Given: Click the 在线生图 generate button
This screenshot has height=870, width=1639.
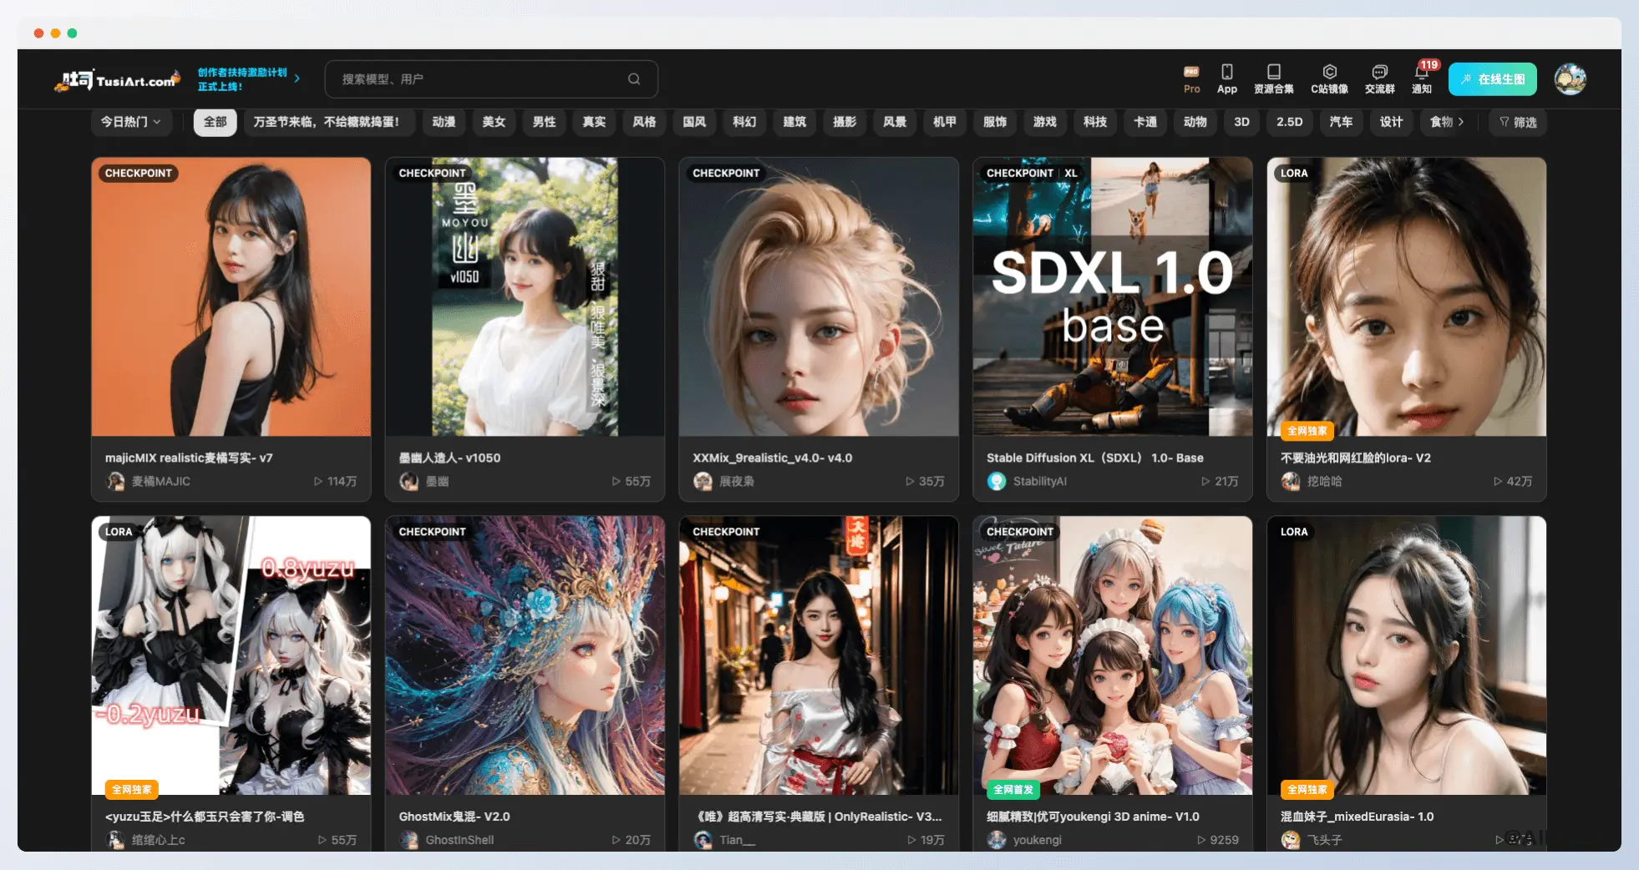Looking at the screenshot, I should (x=1492, y=79).
